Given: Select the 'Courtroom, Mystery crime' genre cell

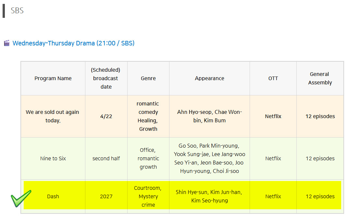Looking at the screenshot, I should coord(148,196).
